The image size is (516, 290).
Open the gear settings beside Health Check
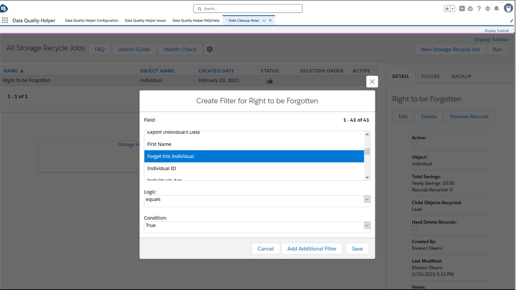point(210,49)
